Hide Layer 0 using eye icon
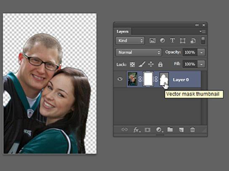The image size is (229, 171). (x=120, y=79)
